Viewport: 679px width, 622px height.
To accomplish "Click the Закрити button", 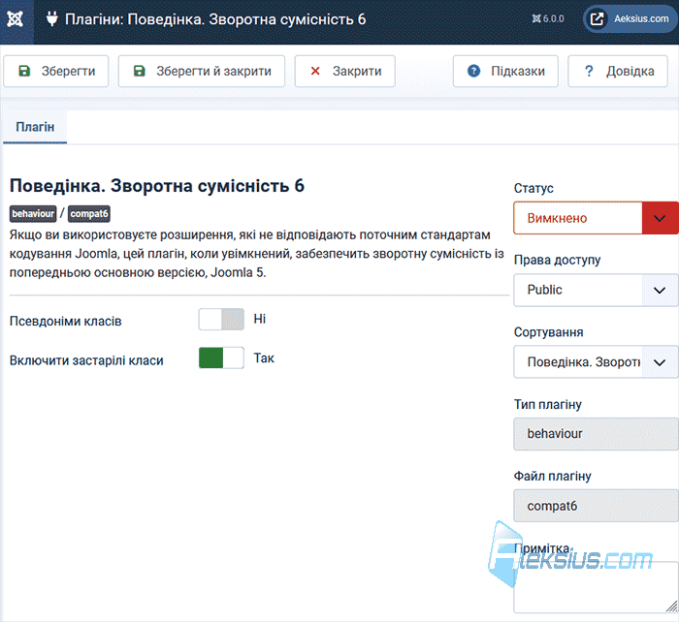I will coord(344,72).
